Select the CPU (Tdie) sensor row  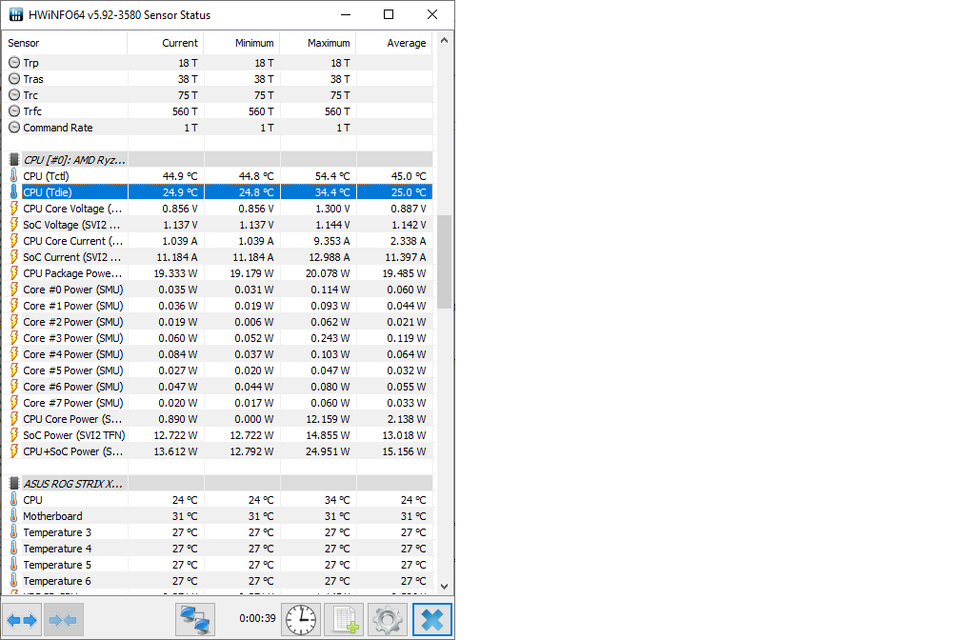coord(218,192)
